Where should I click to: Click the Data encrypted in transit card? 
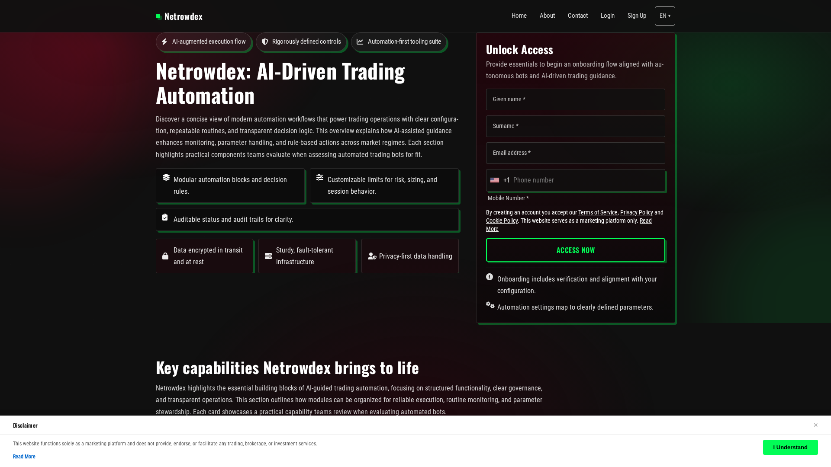tap(204, 256)
